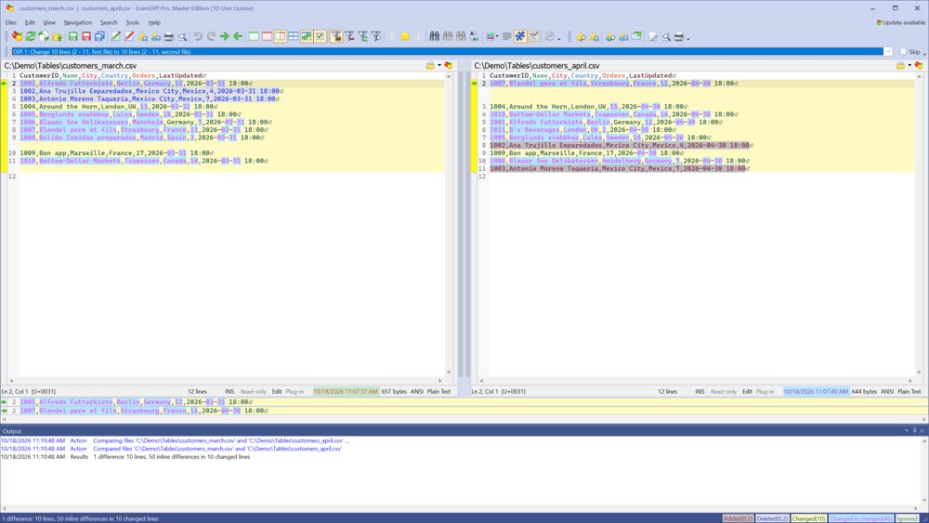Open the Files menu
The image size is (929, 523).
10,22
